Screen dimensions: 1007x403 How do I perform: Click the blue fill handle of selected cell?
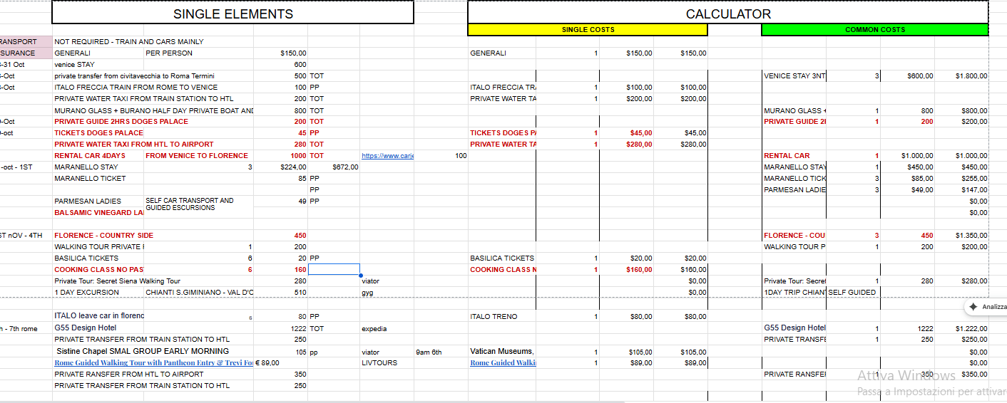[360, 275]
